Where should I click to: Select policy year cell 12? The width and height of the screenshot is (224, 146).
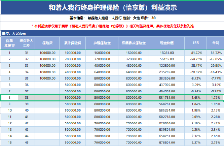coord(9,124)
